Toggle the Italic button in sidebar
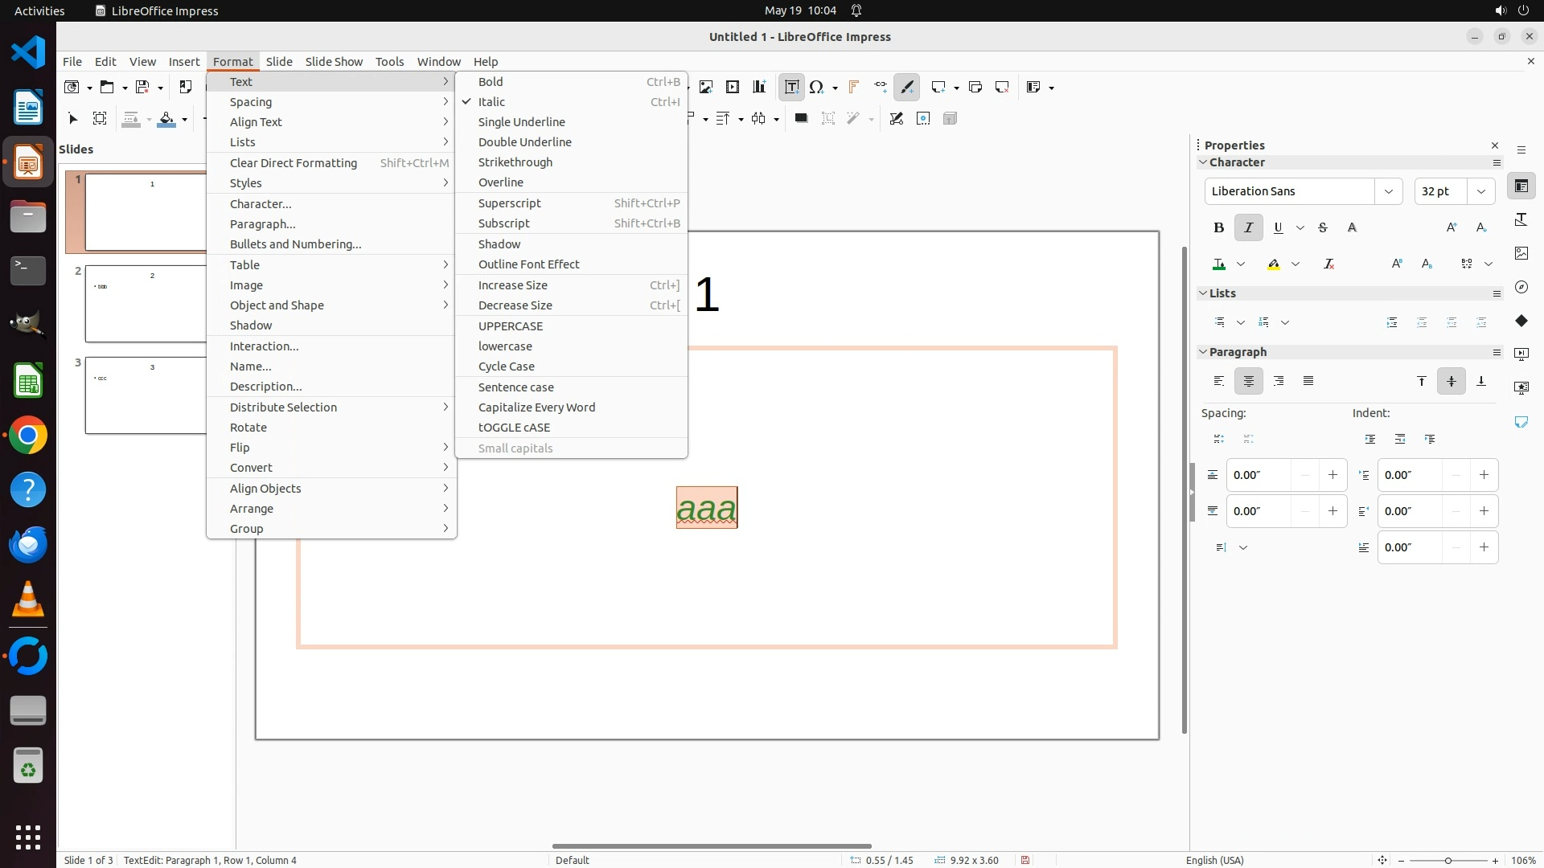 pos(1248,227)
